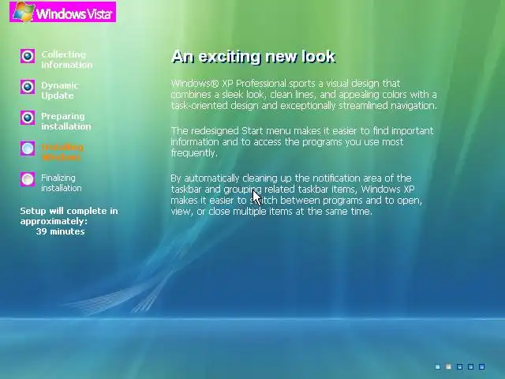
Task: Click the Preparing installation step bullet icon
Action: (x=28, y=118)
